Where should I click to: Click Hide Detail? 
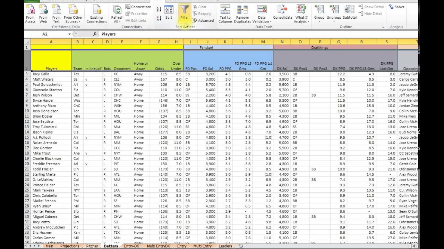(370, 14)
